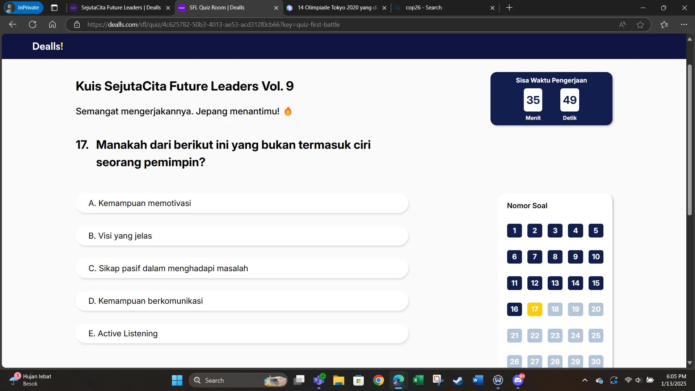The image size is (695, 391).
Task: Refresh the quiz page
Action: point(32,24)
